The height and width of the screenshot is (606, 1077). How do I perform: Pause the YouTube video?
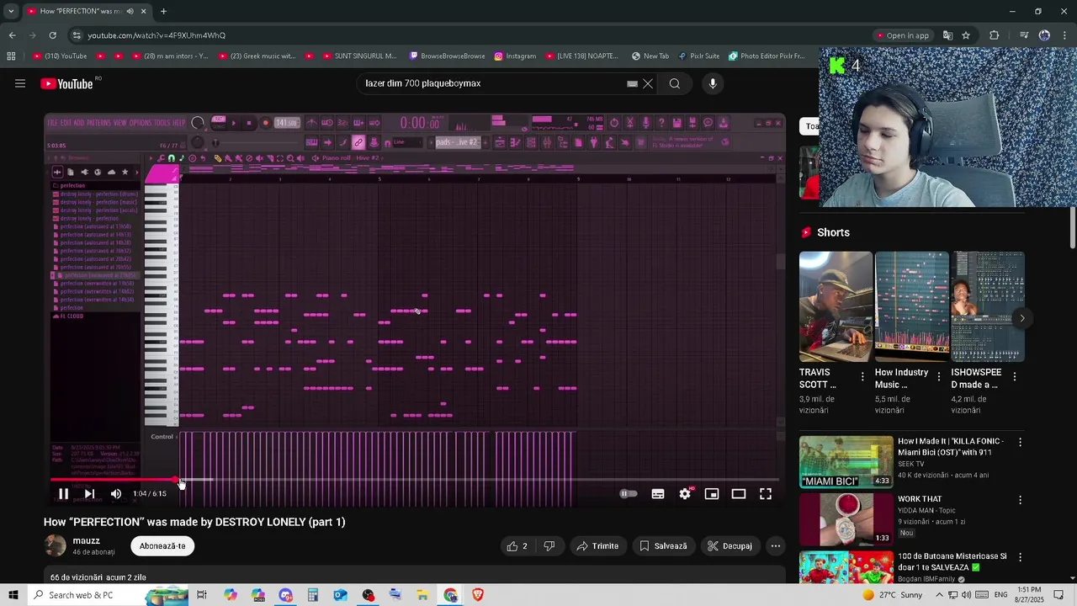point(63,494)
